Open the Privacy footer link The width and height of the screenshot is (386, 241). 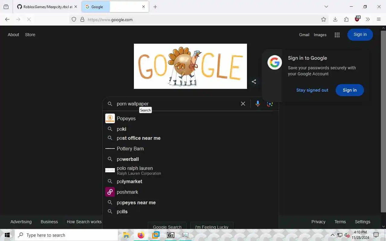(x=318, y=222)
